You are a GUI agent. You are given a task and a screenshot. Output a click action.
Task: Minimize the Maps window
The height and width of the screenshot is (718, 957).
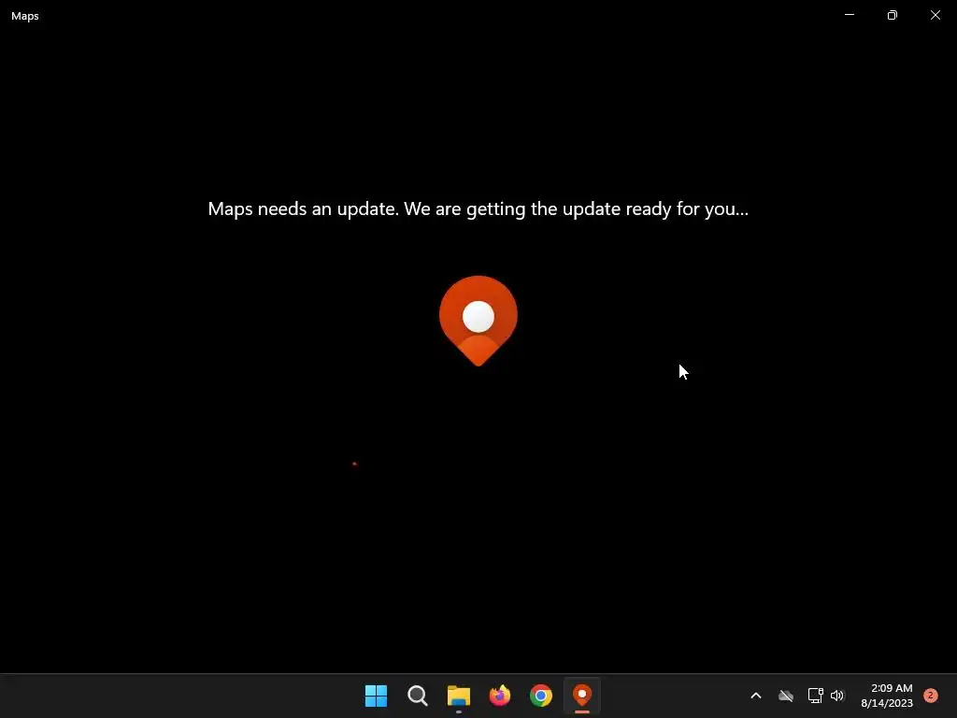coord(850,15)
